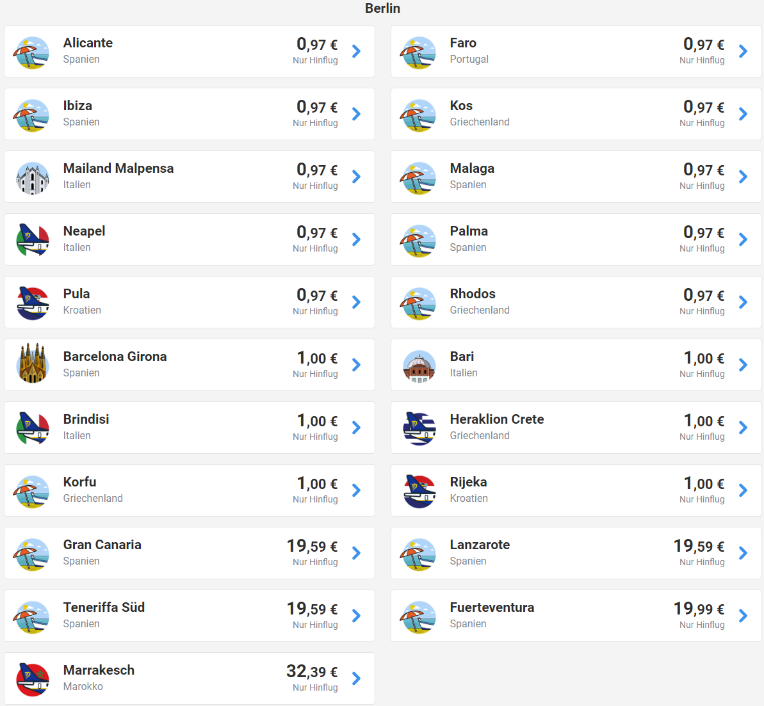Image resolution: width=764 pixels, height=706 pixels.
Task: Select the Rhodos destination card
Action: coord(576,302)
